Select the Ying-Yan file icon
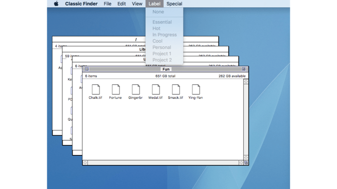Screen dimensions: 337x189 click(195, 89)
